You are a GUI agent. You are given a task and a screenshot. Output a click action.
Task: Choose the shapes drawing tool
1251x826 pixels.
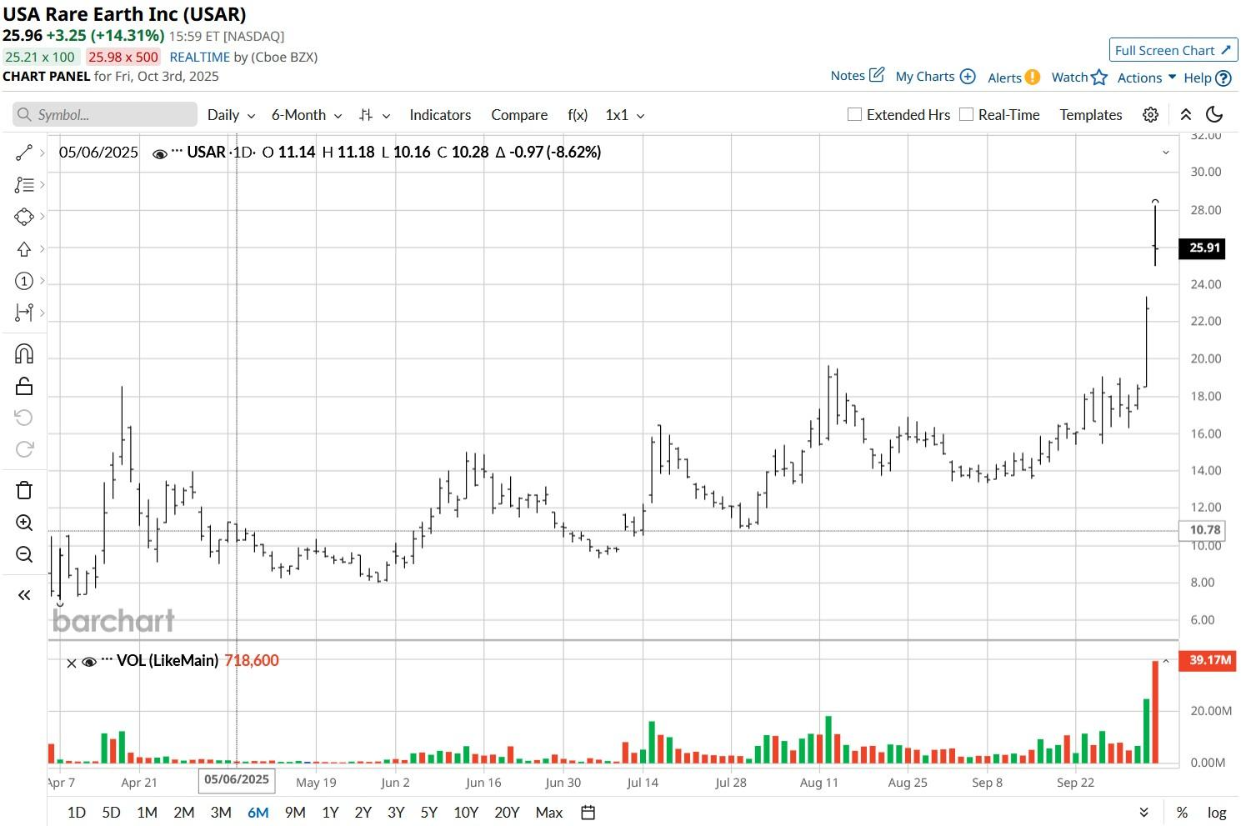(x=24, y=217)
